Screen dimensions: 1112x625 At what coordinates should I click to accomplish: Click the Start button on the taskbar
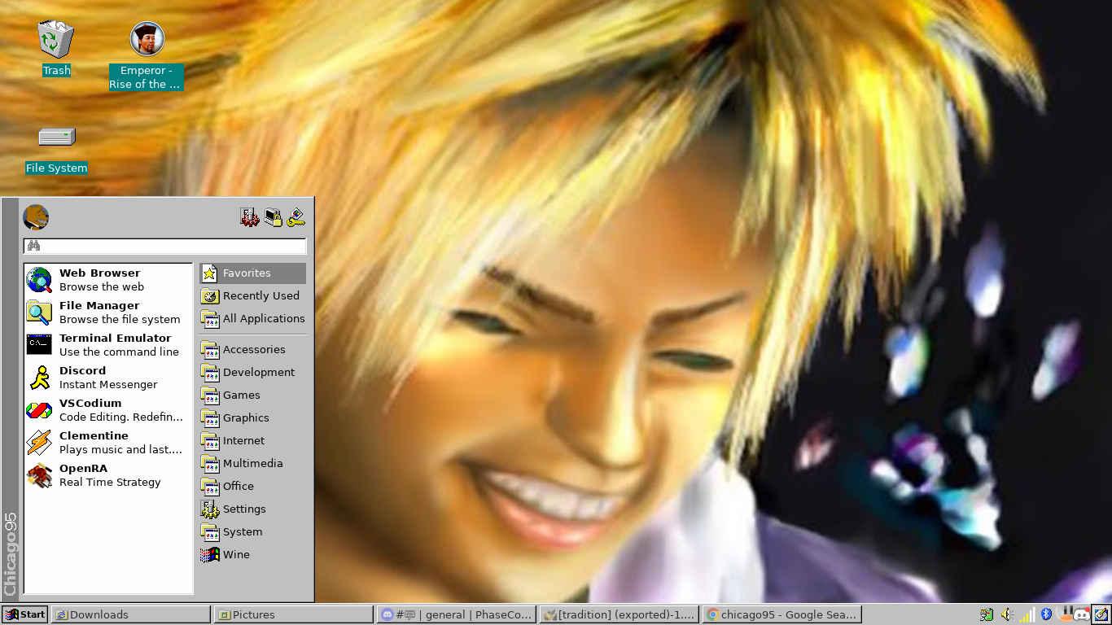click(x=24, y=614)
